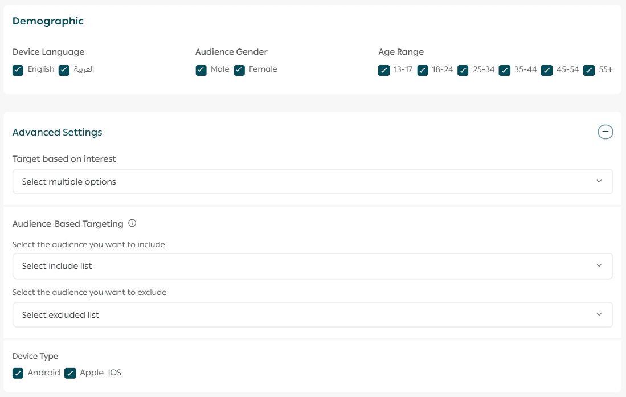Uncheck the Male audience gender checkbox
The height and width of the screenshot is (397, 626).
point(201,70)
